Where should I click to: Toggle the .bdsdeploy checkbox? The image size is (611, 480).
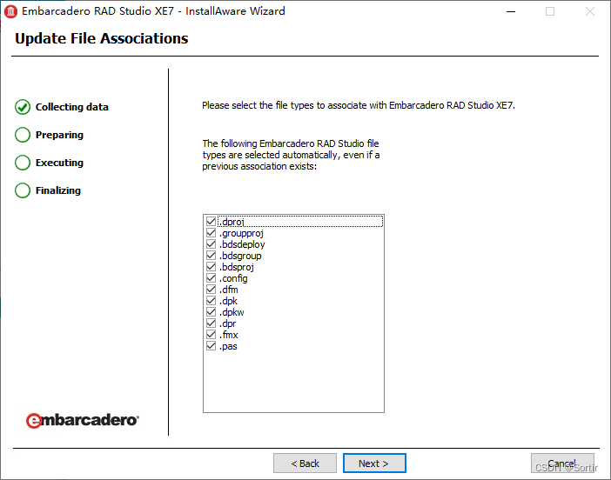point(211,244)
